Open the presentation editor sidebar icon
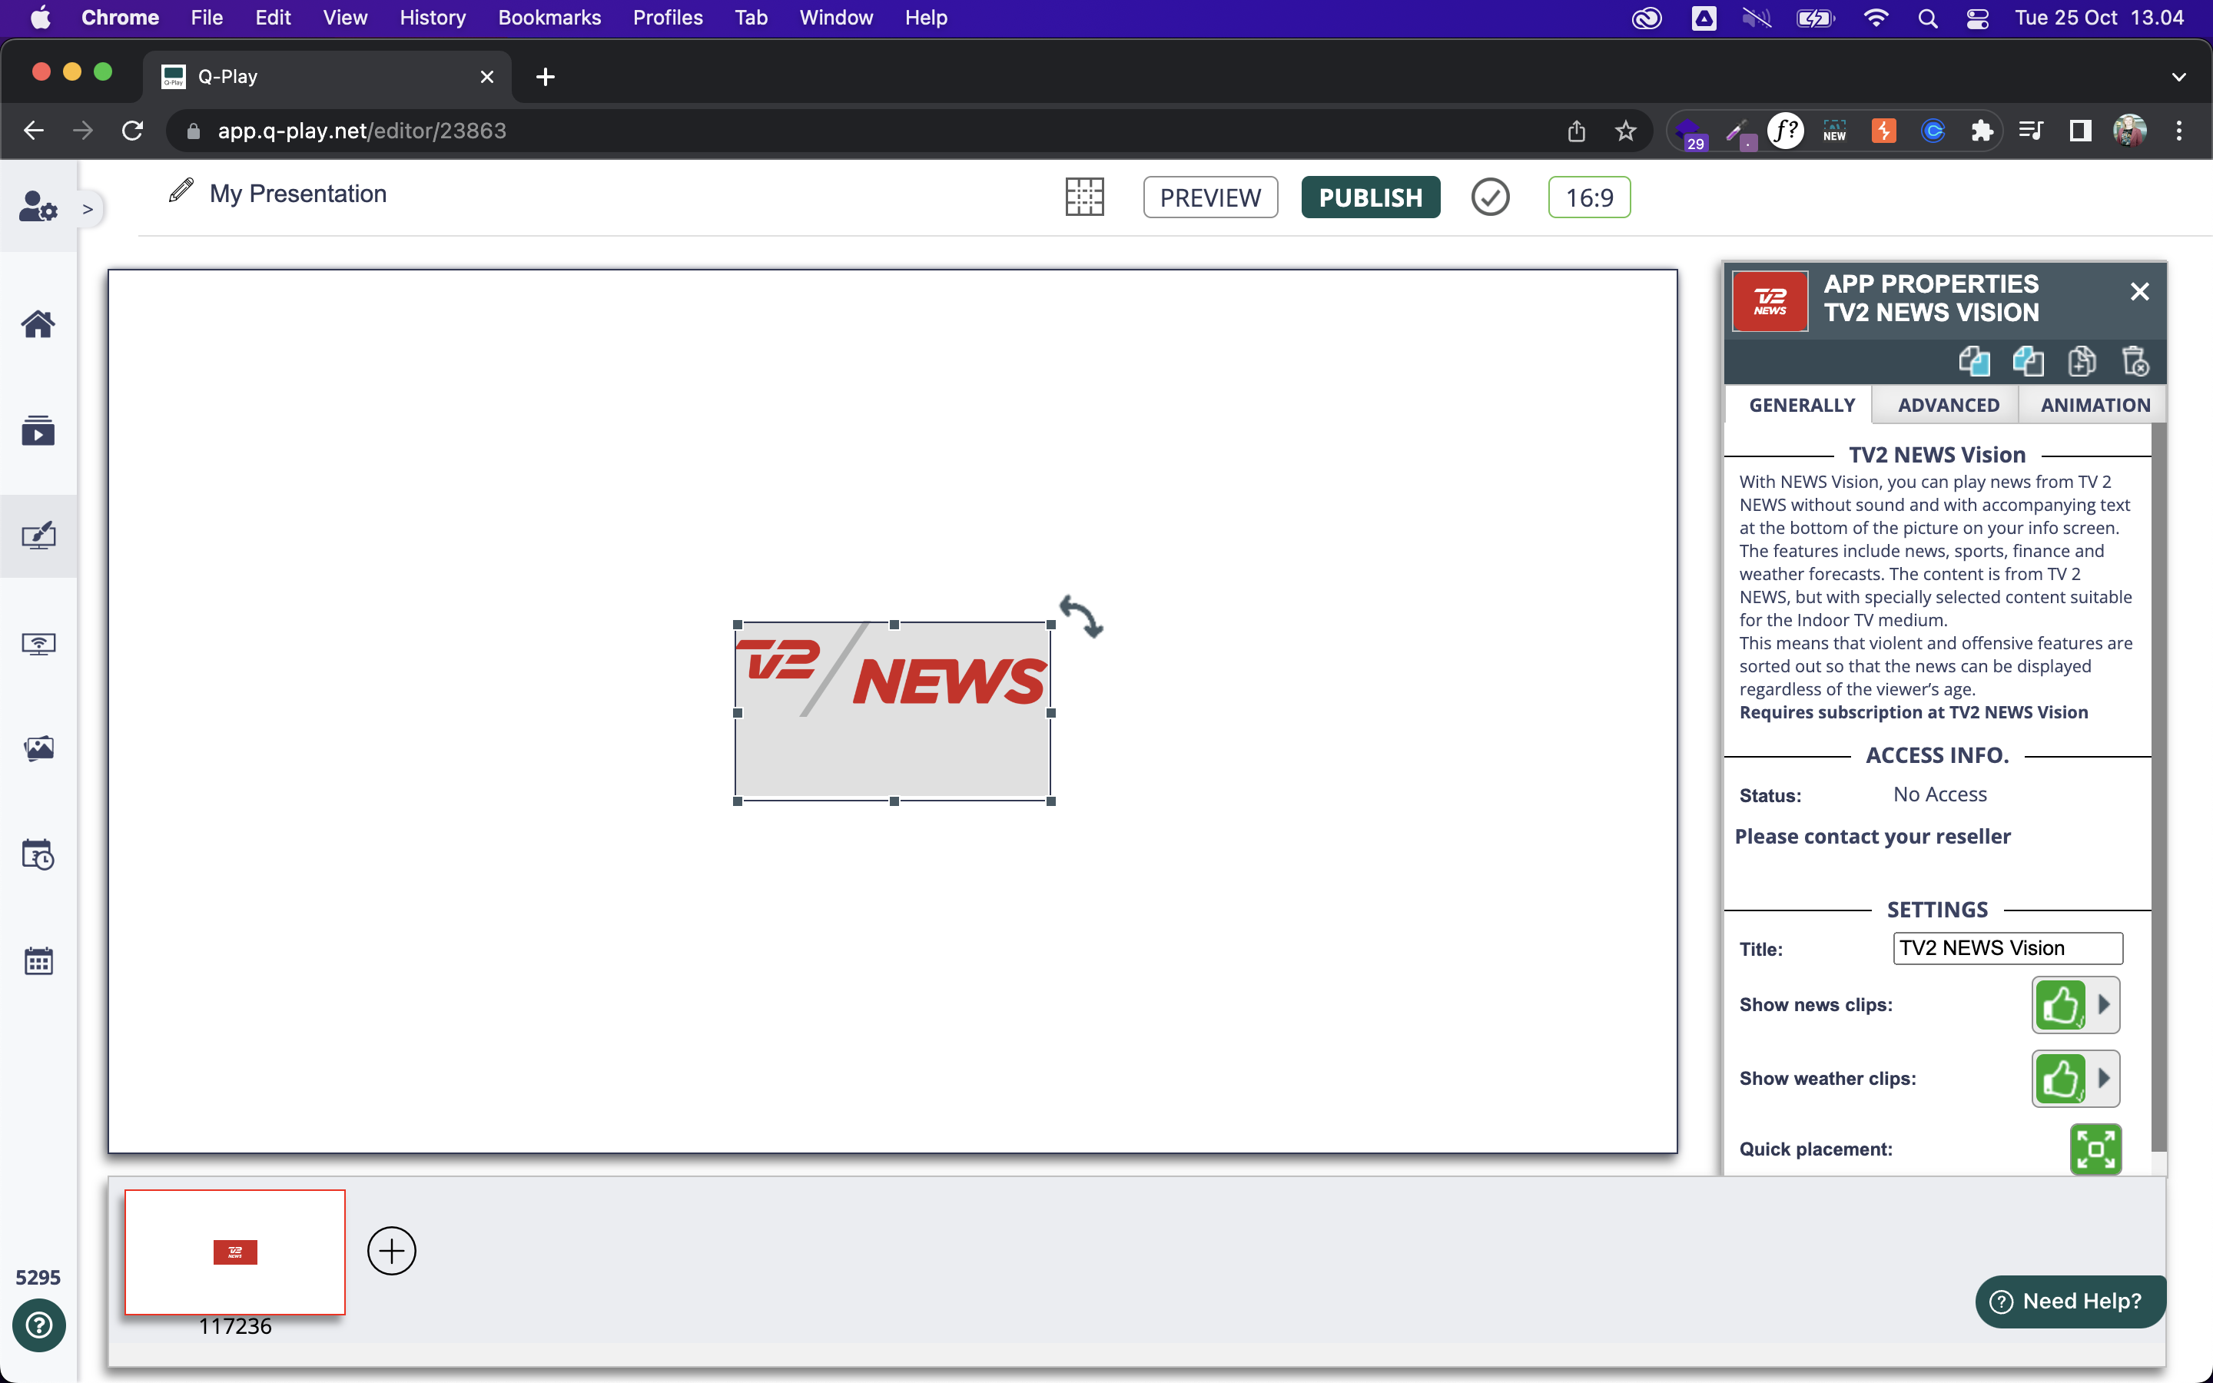The image size is (2213, 1383). 38,536
